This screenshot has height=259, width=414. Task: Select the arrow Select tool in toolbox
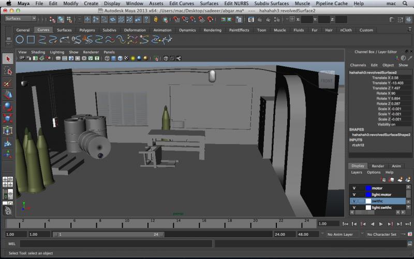coord(7,59)
